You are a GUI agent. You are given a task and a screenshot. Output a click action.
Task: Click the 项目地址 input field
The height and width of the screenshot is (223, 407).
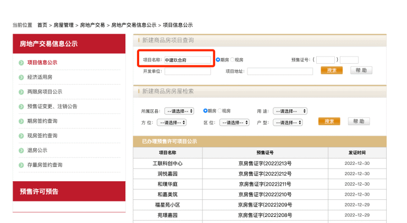[280, 71]
